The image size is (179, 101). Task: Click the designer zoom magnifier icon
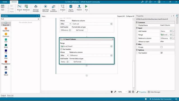pos(115,92)
